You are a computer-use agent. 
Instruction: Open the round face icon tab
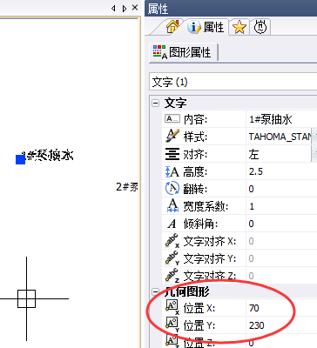click(x=260, y=27)
